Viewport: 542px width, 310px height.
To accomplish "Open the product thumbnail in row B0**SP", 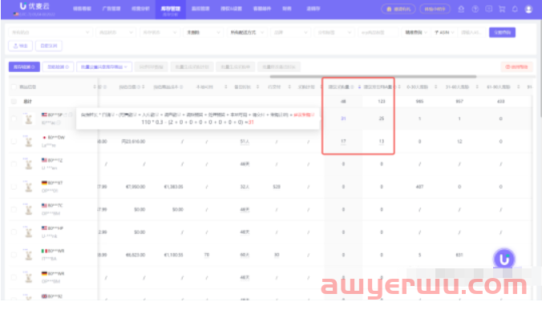I will 28,119.
